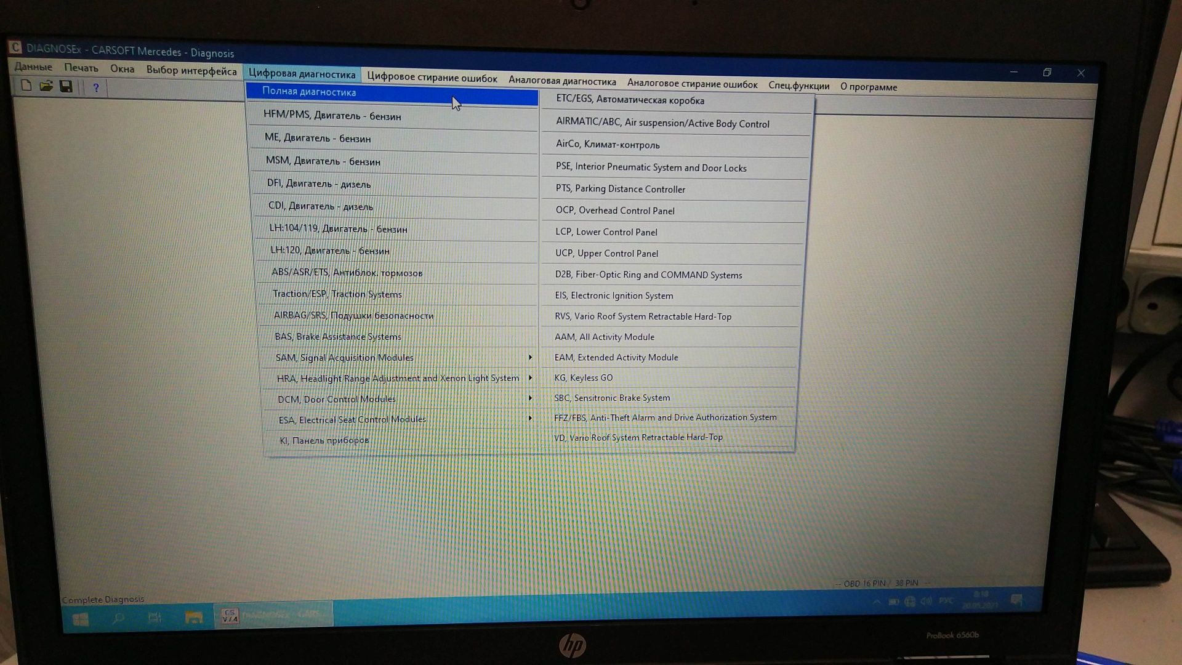
Task: Select Traction/ESP, Traction Systems
Action: [x=398, y=295]
